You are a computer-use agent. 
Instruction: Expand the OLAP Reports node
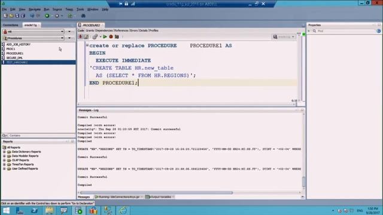pyautogui.click(x=4, y=160)
